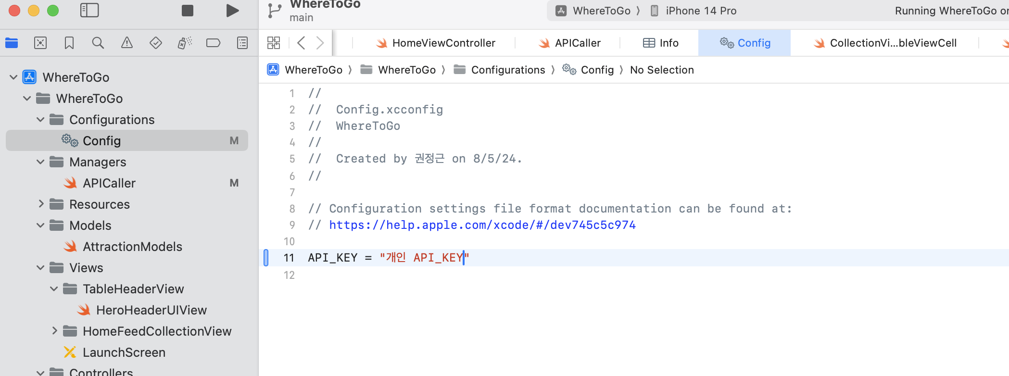The image size is (1009, 376).
Task: Click WhereToGo folder in jump bar
Action: [398, 70]
